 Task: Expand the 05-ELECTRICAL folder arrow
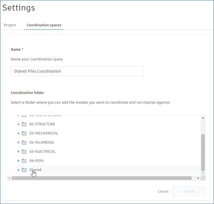[x=19, y=151]
